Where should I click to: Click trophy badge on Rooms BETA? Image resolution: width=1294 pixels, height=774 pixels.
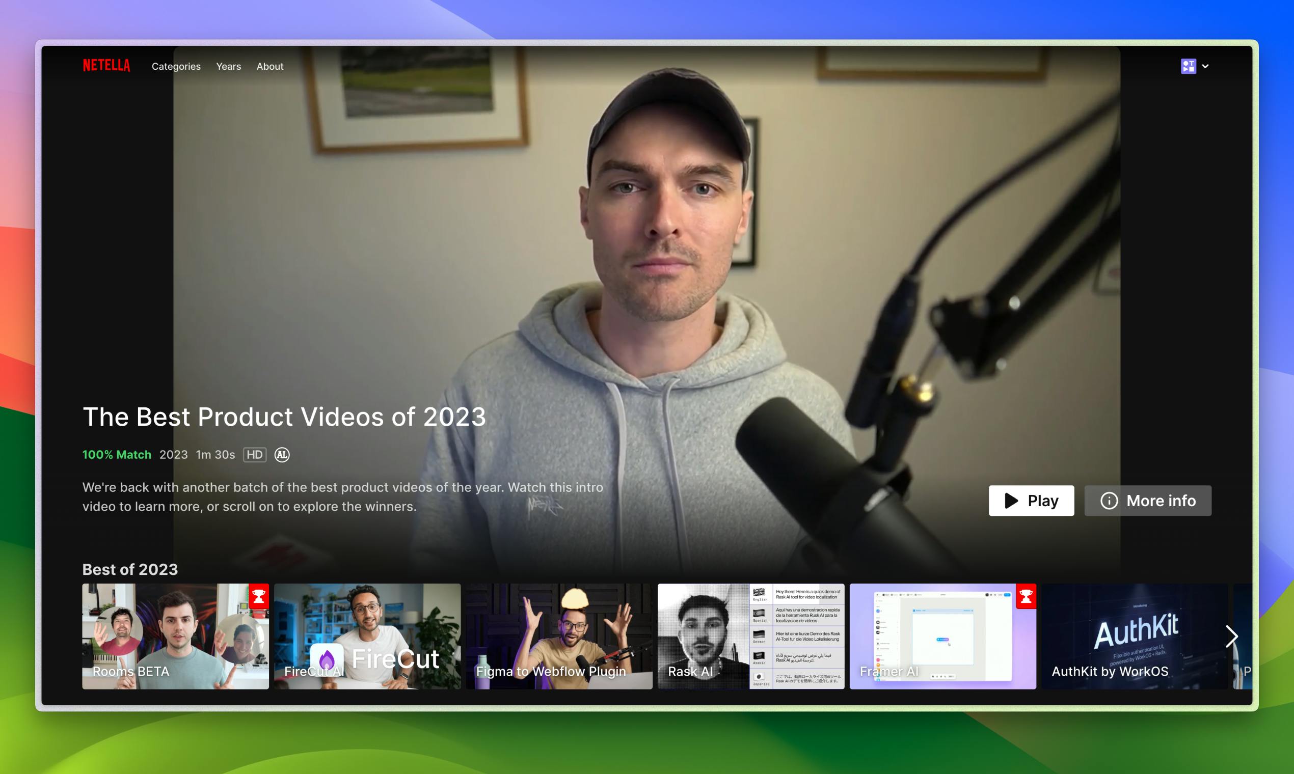click(259, 596)
